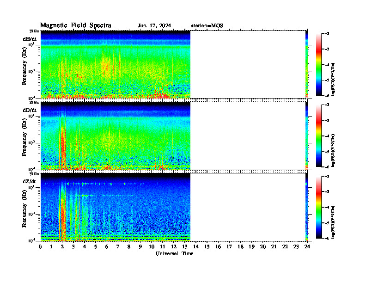Viewport: 366px width, 283px height.
Task: Click the "-5" tick on dD/dt colorbar
Action: point(327,152)
